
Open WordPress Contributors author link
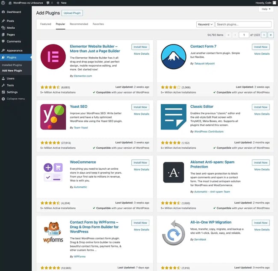(209, 132)
